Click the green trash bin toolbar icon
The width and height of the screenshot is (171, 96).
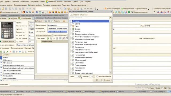[129, 12]
